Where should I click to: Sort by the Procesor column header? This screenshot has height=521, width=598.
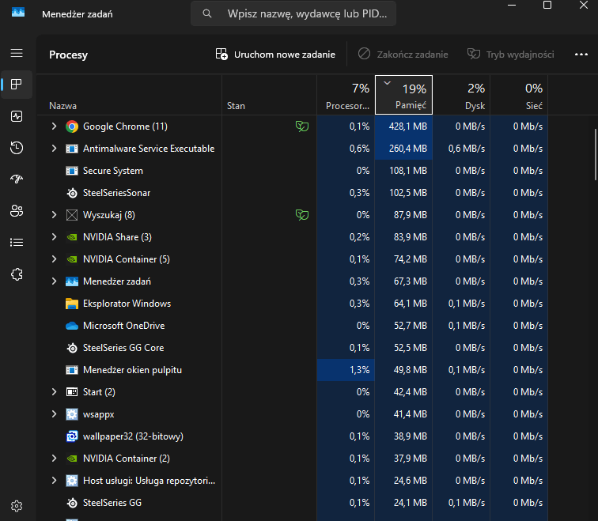[x=346, y=95]
